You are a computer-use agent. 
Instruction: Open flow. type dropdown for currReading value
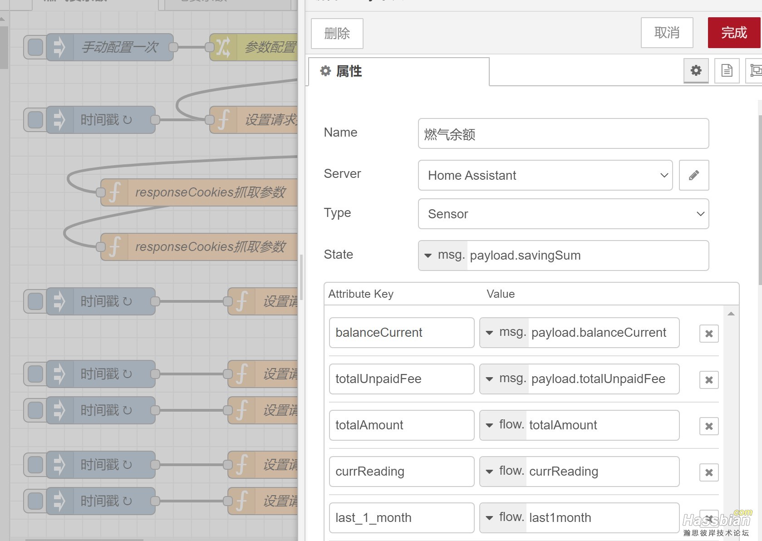pos(503,472)
